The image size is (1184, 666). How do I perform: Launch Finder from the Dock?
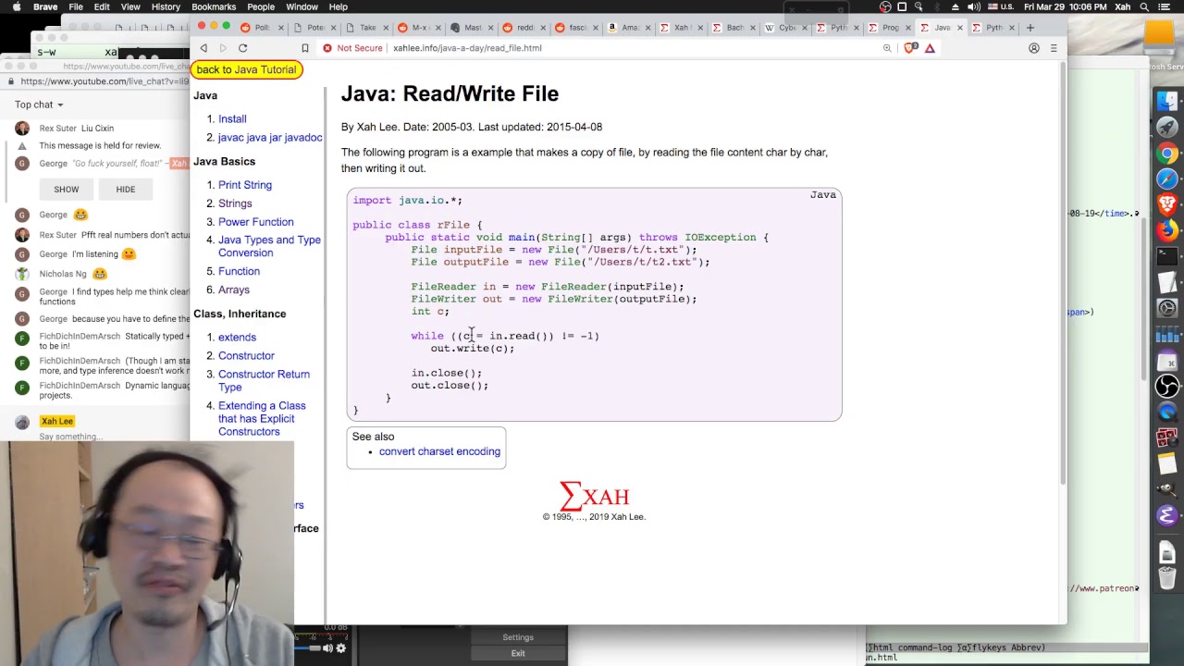click(x=1167, y=101)
